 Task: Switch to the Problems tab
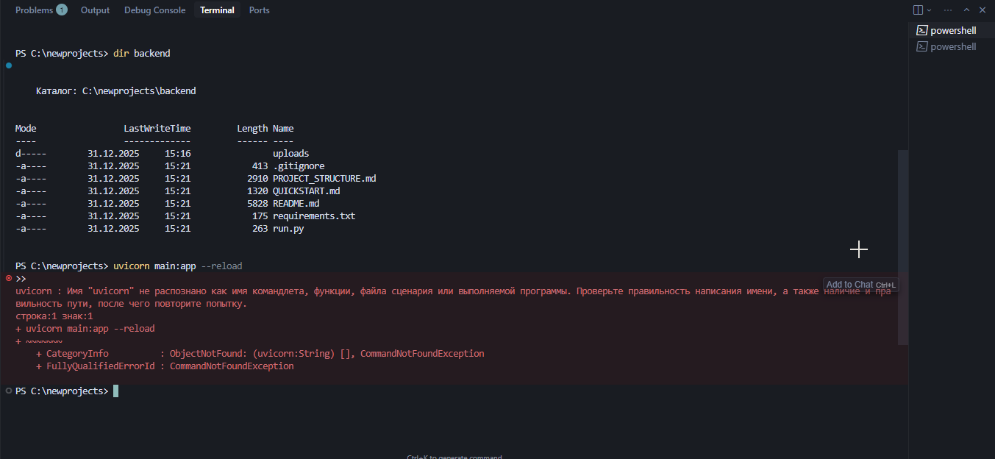(34, 10)
